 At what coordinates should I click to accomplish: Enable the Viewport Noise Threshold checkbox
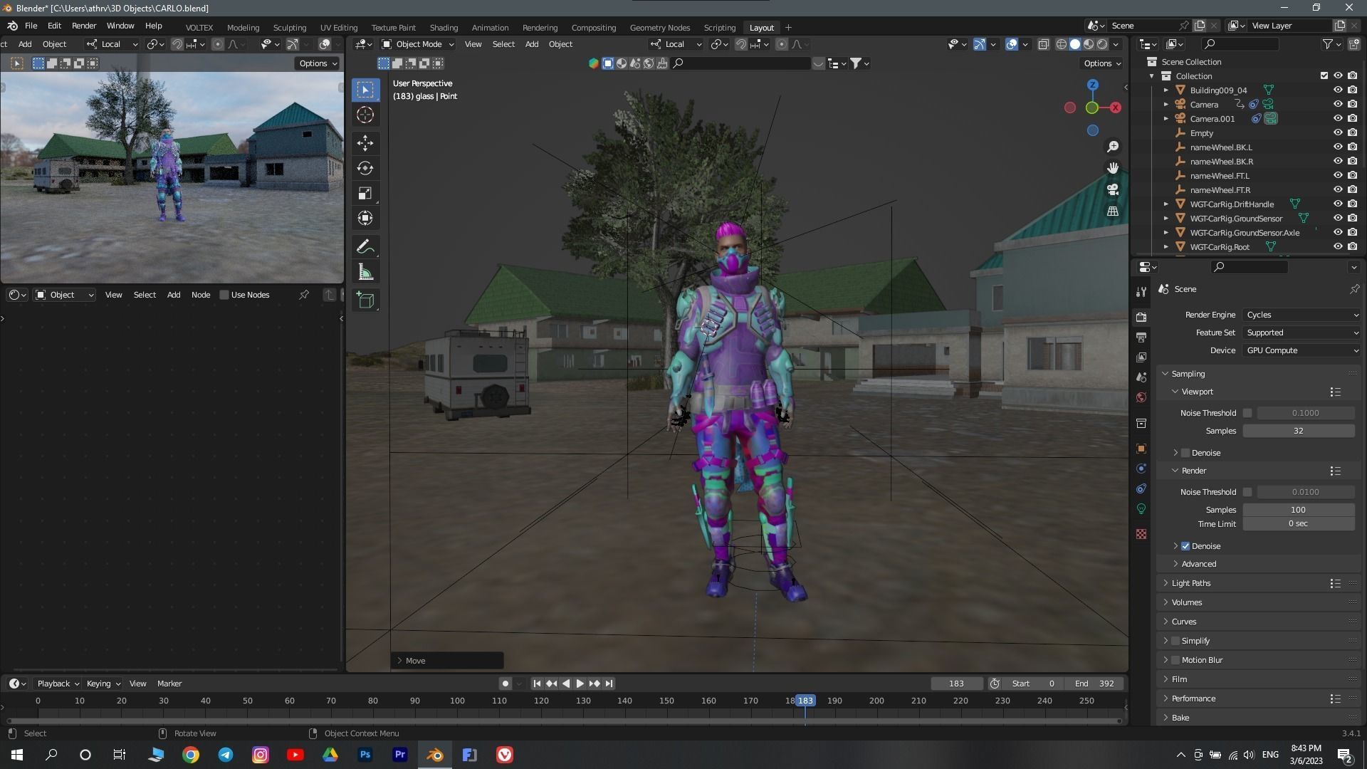1247,413
